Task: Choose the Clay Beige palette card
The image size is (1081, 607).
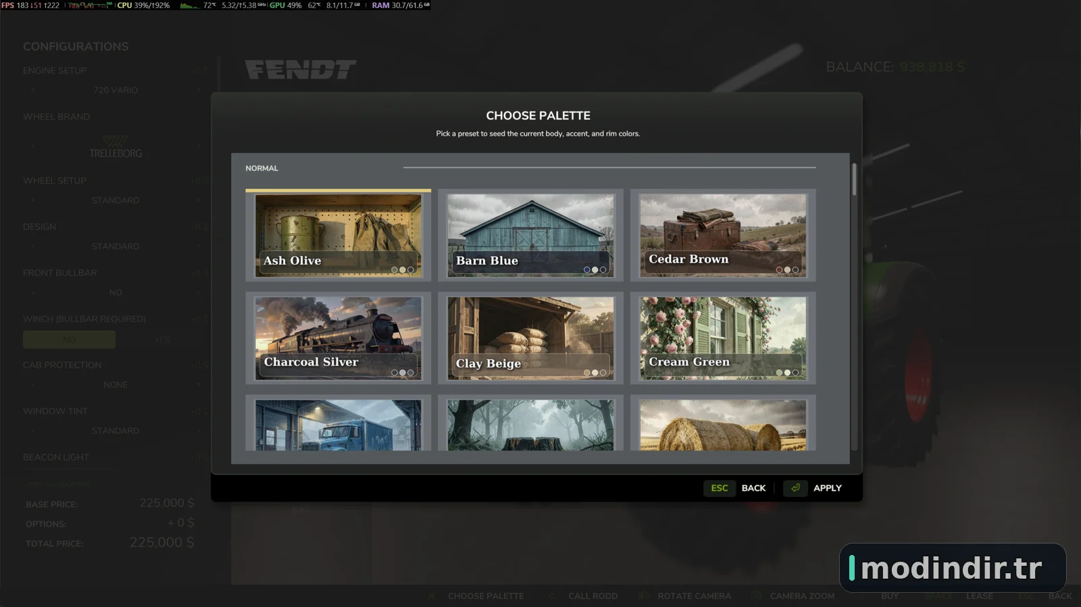Action: point(530,338)
